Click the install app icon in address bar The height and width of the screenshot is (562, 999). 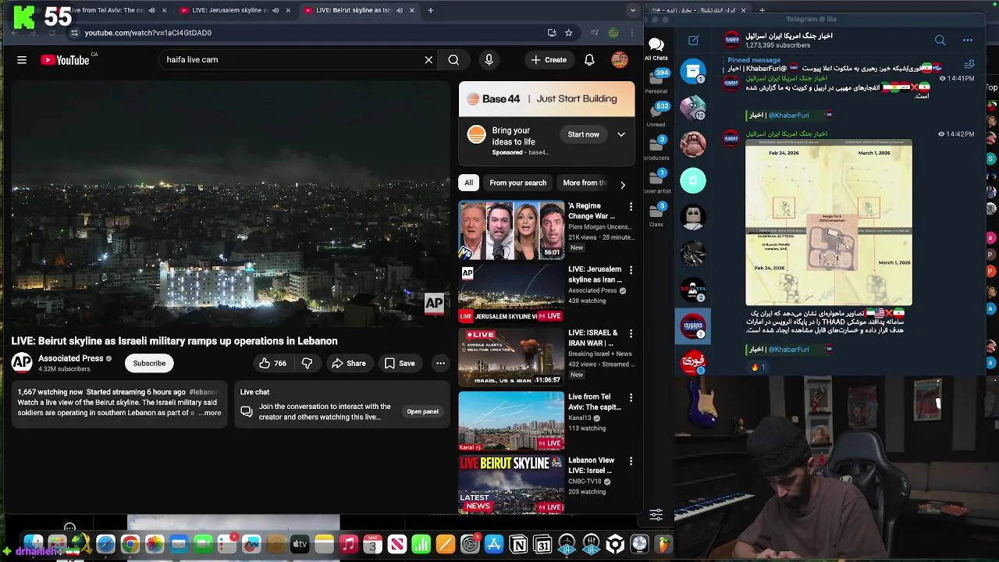click(552, 33)
